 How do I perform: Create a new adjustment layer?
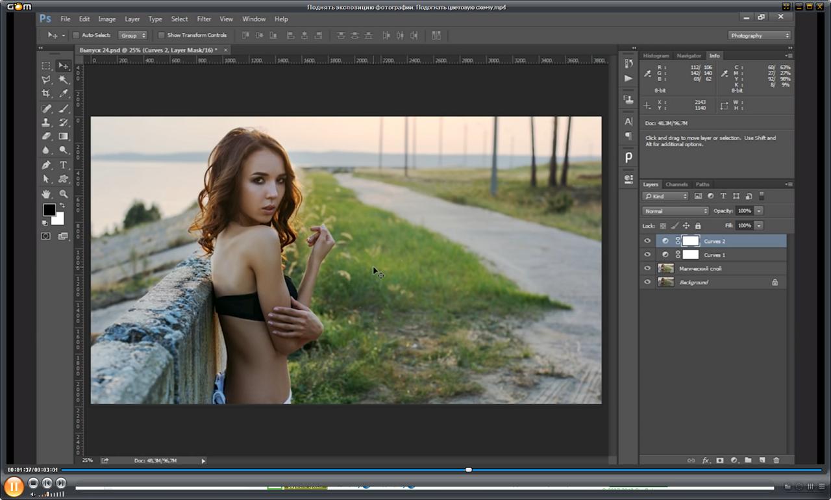[x=734, y=460]
